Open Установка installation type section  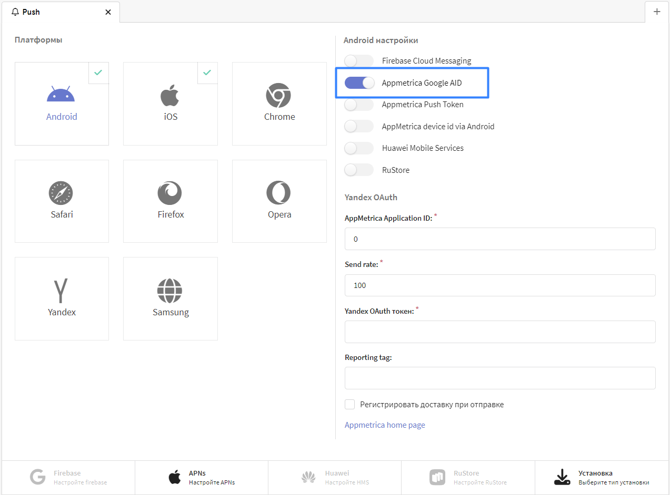[602, 477]
